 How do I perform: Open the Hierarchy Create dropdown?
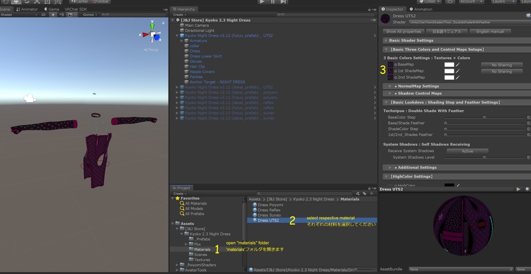[179, 15]
